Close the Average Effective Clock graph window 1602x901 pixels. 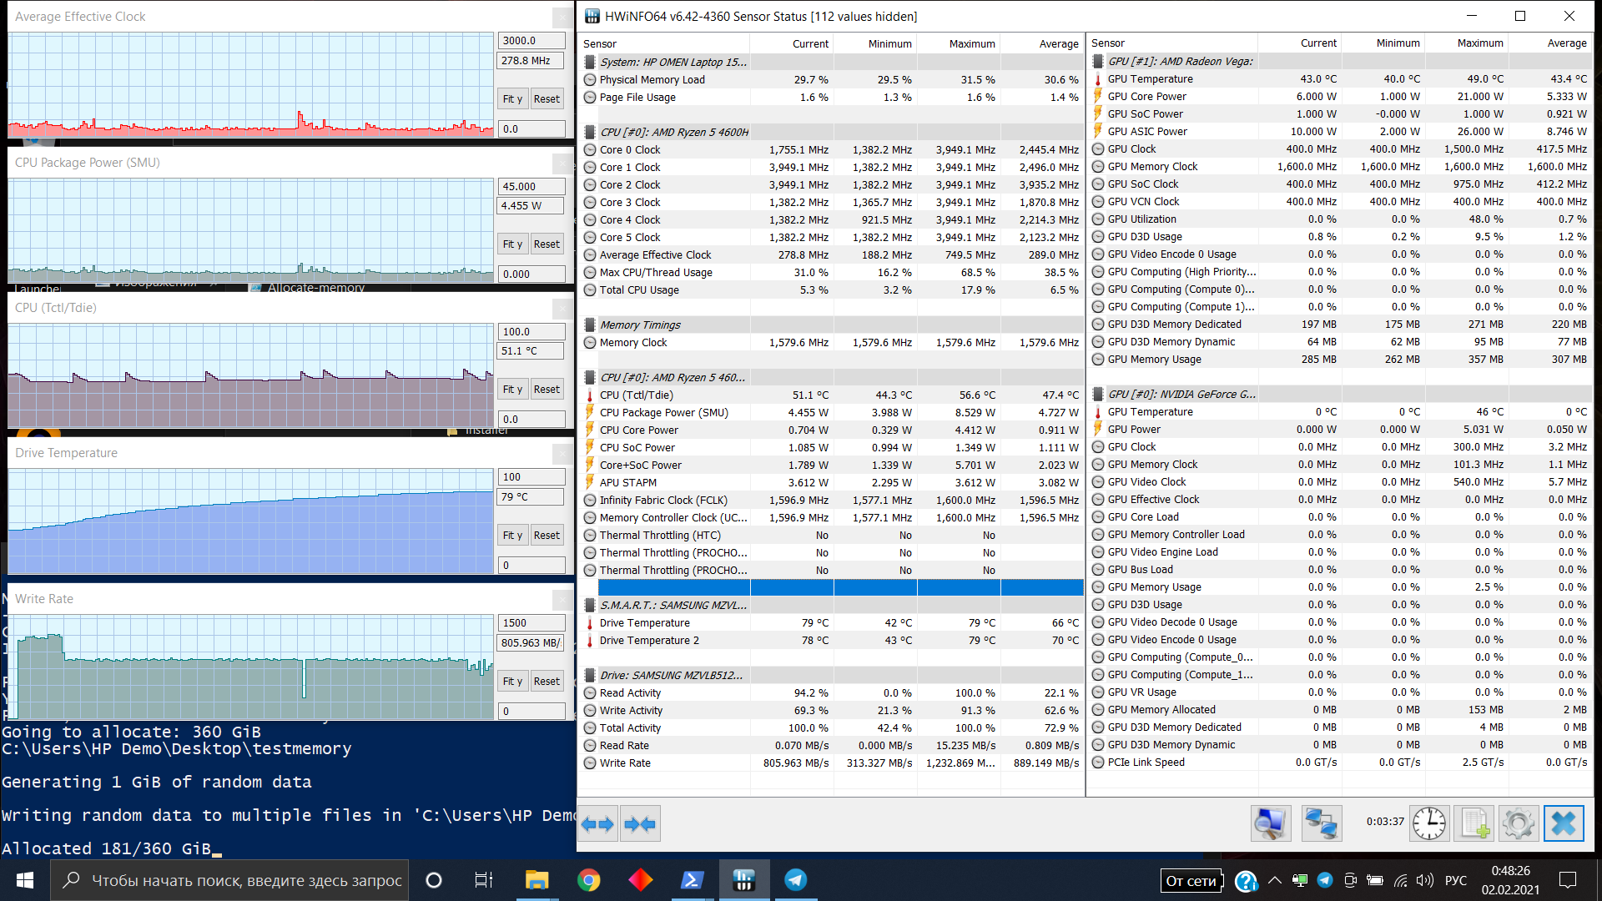point(562,17)
